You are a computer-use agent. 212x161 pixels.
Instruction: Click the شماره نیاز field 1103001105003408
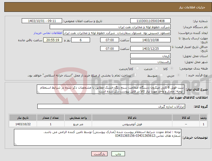click(x=150, y=21)
